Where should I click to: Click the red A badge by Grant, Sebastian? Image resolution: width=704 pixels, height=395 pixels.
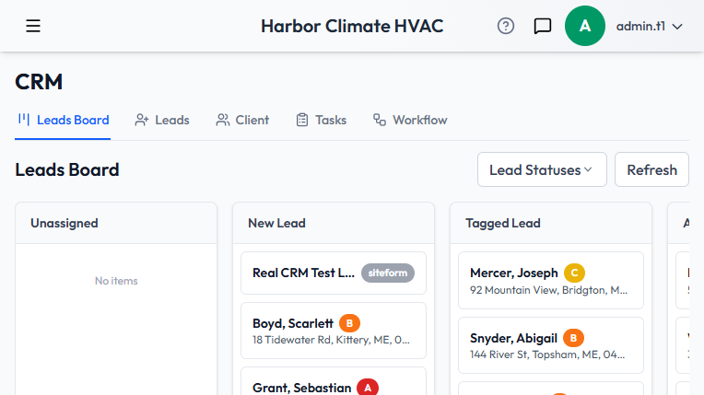pyautogui.click(x=368, y=388)
